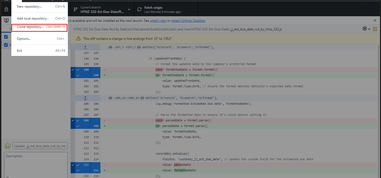Click the repository lock icon
This screenshot has width=381, height=178.
point(6,9)
